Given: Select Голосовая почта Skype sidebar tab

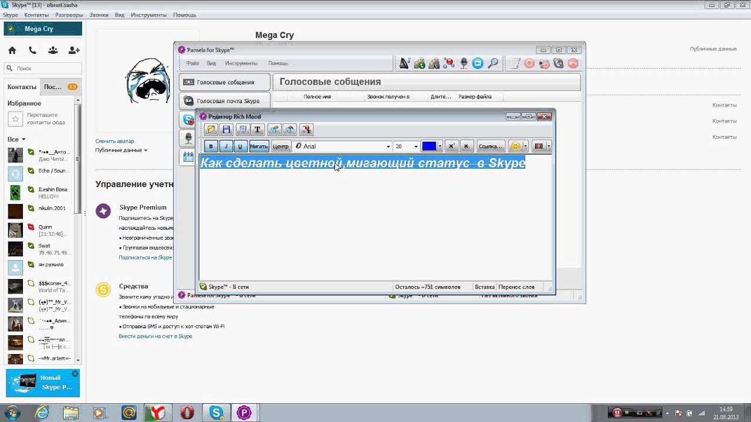Looking at the screenshot, I should (x=225, y=101).
